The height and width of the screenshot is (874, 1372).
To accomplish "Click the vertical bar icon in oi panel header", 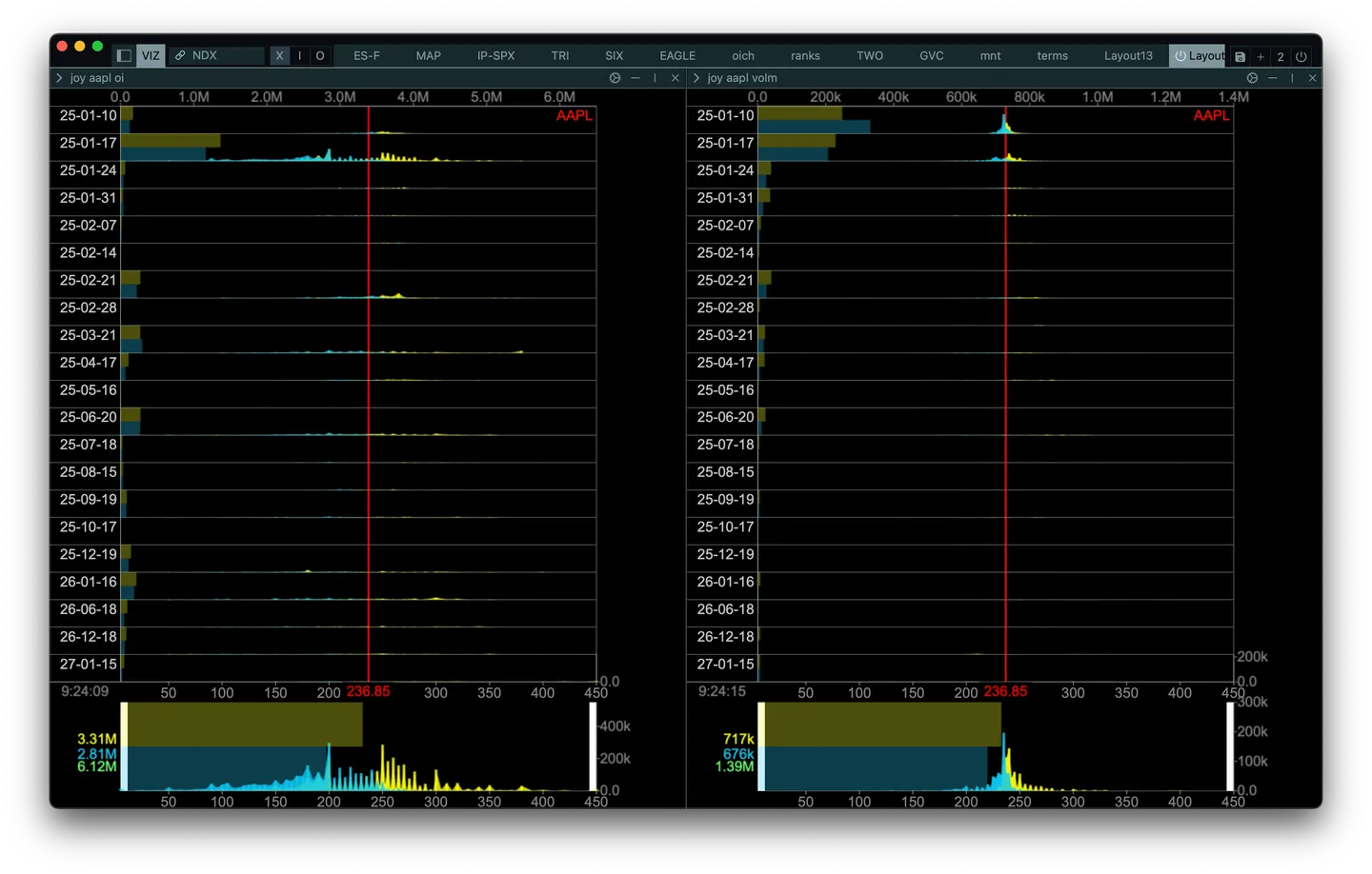I will click(x=656, y=78).
